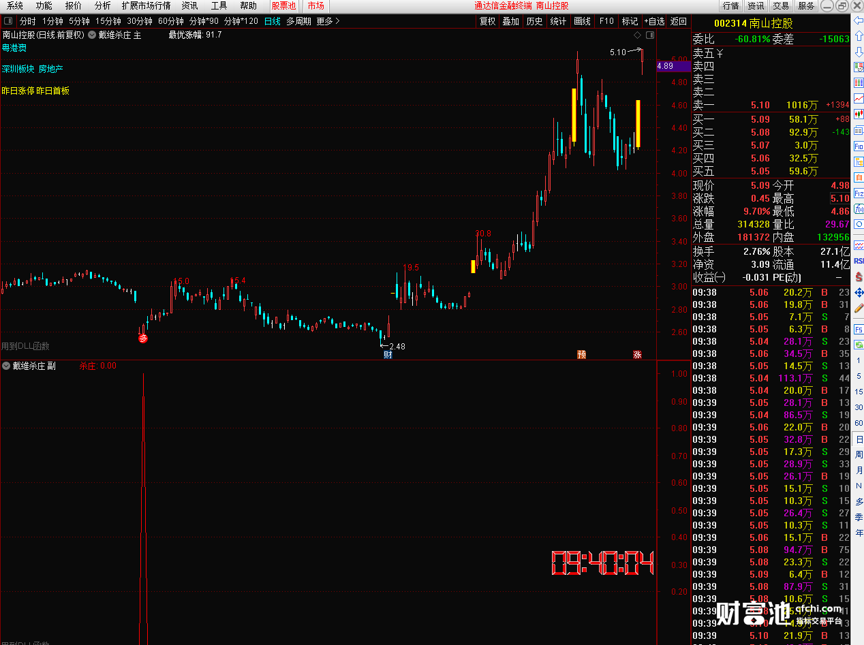The height and width of the screenshot is (645, 864).
Task: Click the 返回 button
Action: [x=678, y=21]
